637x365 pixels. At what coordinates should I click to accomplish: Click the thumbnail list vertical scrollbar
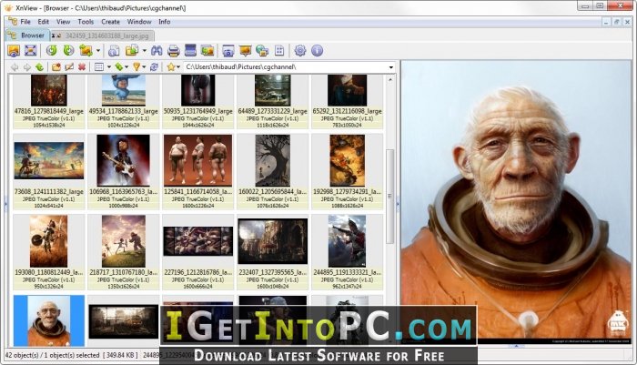(390, 196)
